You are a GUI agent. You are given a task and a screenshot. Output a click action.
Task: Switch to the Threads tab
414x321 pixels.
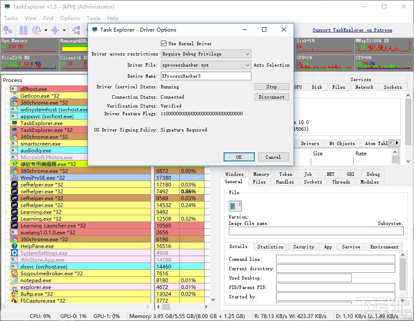click(x=341, y=182)
